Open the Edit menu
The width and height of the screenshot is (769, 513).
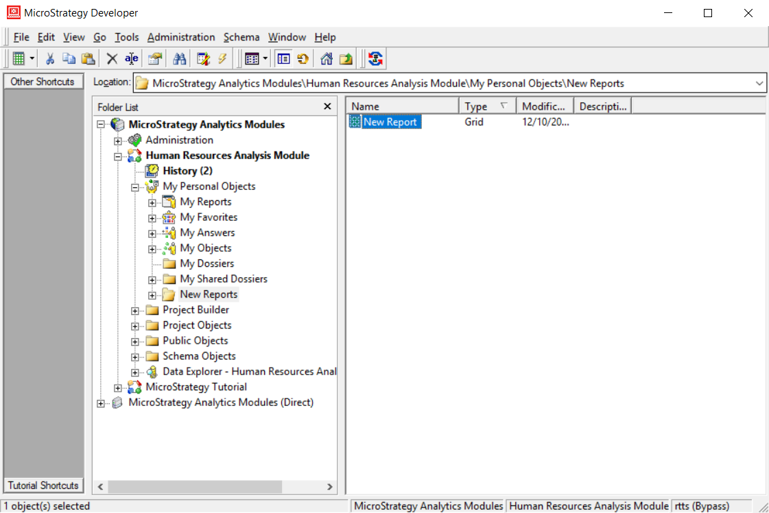point(46,37)
